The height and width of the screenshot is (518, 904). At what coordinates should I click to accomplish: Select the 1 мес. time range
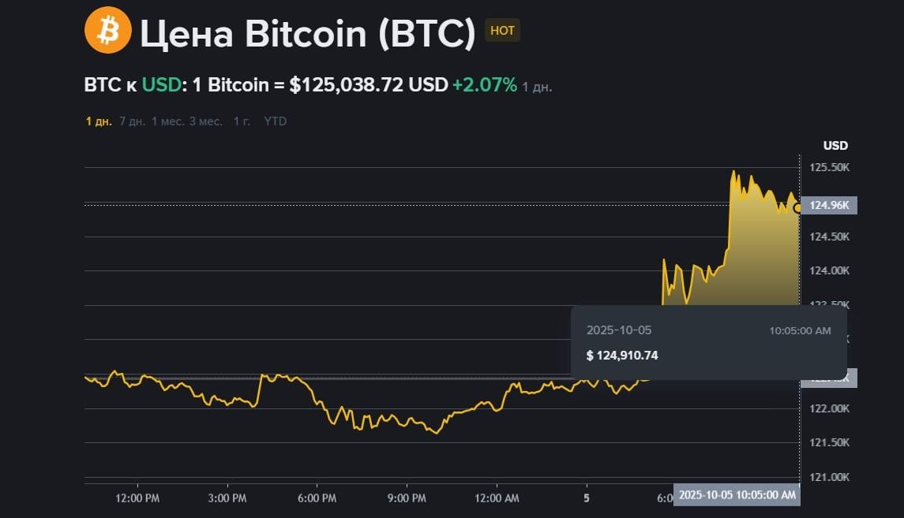point(167,121)
